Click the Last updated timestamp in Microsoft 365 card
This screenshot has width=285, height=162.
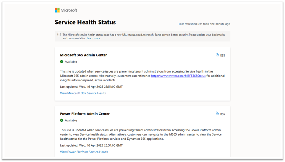point(91,87)
